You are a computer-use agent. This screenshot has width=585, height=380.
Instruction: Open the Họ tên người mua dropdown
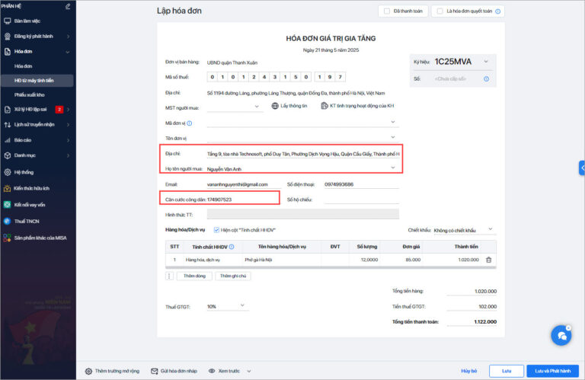click(x=393, y=168)
